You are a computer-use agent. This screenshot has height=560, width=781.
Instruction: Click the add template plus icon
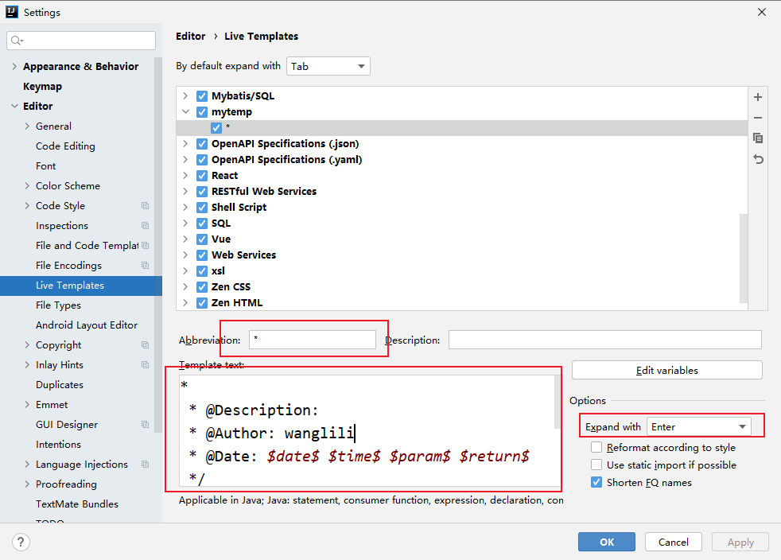coord(758,97)
